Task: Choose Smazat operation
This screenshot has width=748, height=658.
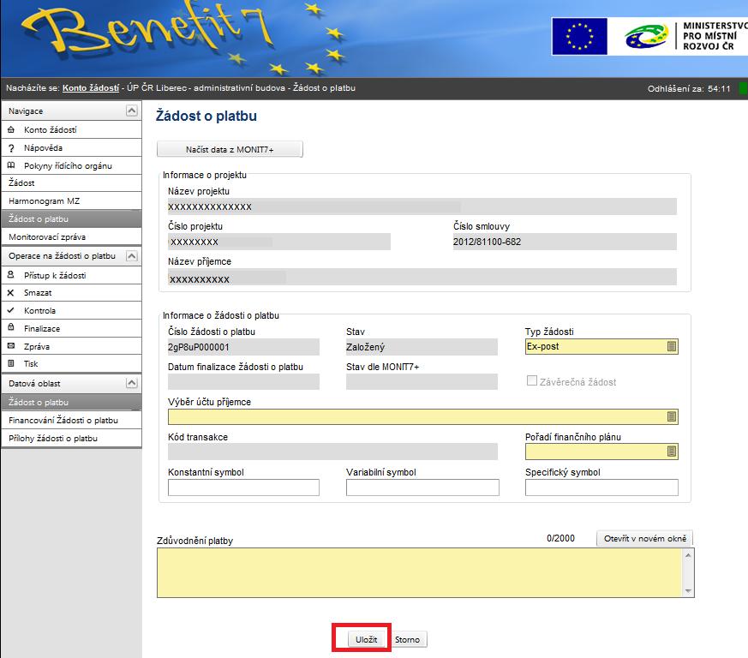Action: coord(72,292)
